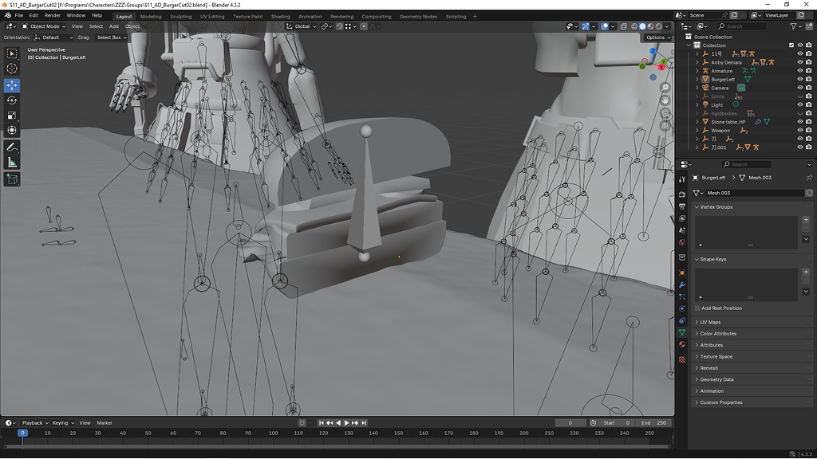The height and width of the screenshot is (459, 817).
Task: Add new vertex group plus button
Action: coord(806,220)
